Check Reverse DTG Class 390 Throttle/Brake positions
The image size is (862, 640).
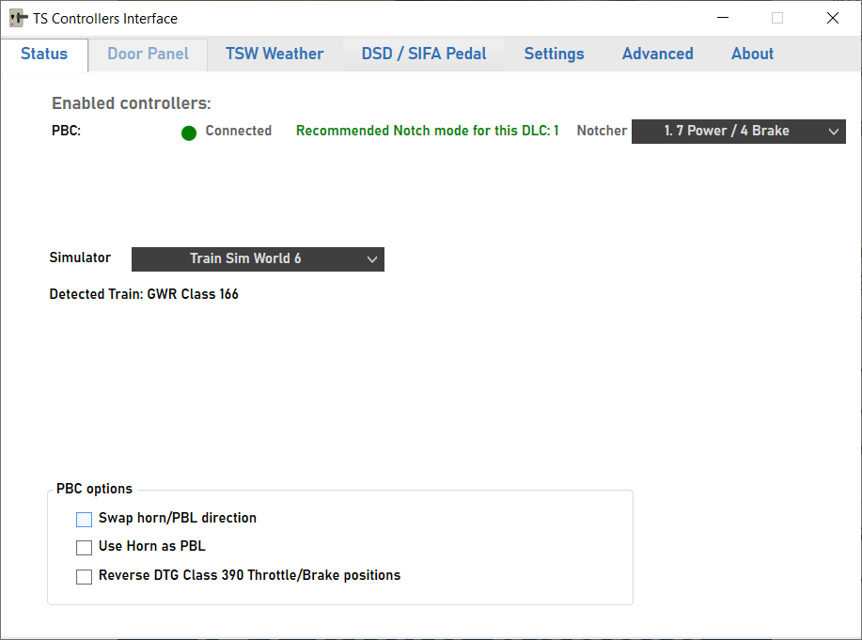click(85, 576)
